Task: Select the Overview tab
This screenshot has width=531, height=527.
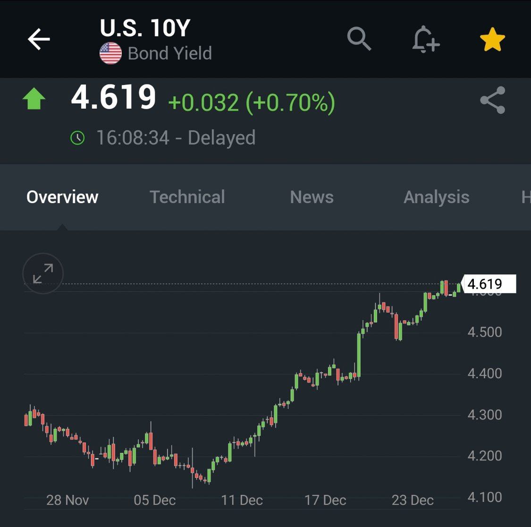Action: [x=62, y=197]
